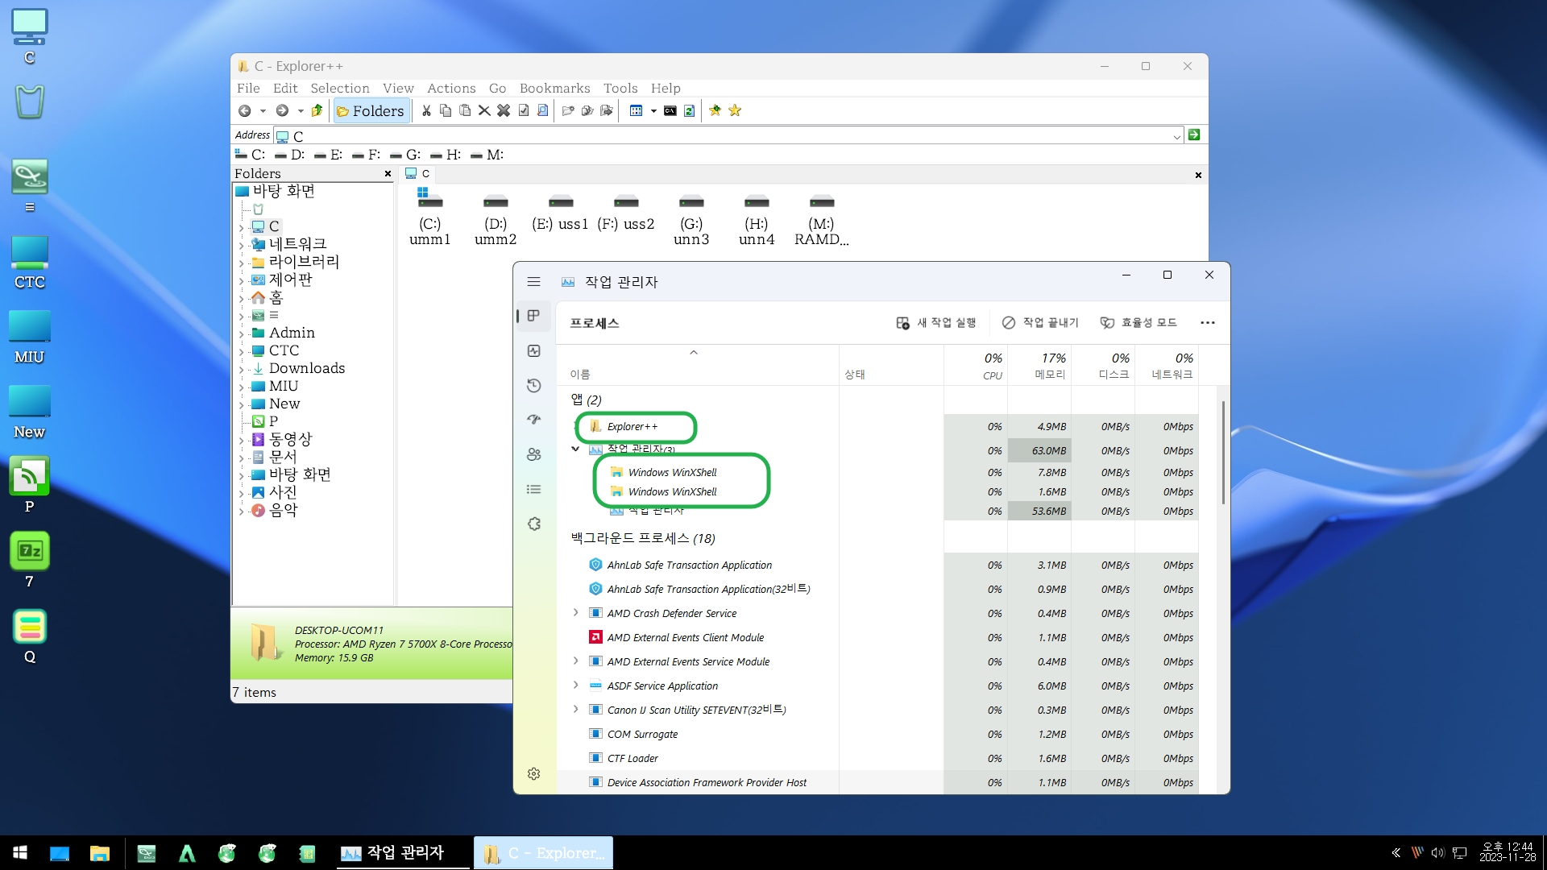Screen dimensions: 1547x870
Task: Collapse the 작업 관리자 (3) process group
Action: pos(575,449)
